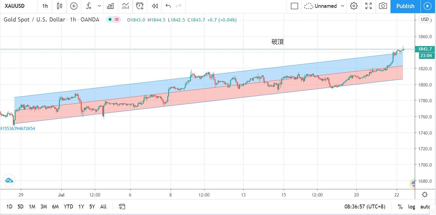Toggle the log scale option
Image resolution: width=436 pixels, height=215 pixels.
(x=411, y=207)
